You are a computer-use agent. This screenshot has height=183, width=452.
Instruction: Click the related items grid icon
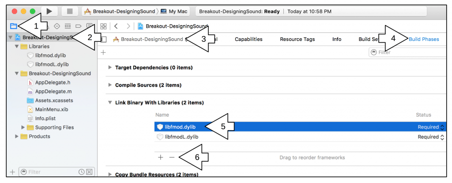(103, 26)
